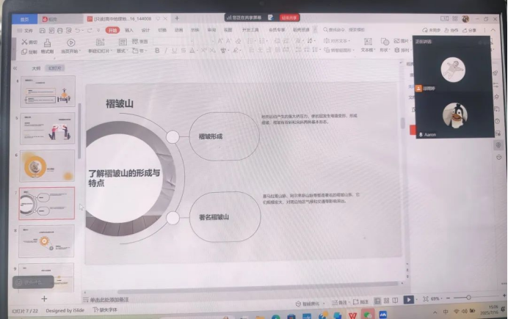This screenshot has width=508, height=319.
Task: Select the 开始 ribbon tab
Action: [112, 31]
